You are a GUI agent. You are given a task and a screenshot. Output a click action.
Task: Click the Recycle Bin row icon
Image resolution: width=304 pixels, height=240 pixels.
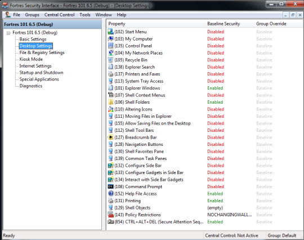click(x=110, y=60)
